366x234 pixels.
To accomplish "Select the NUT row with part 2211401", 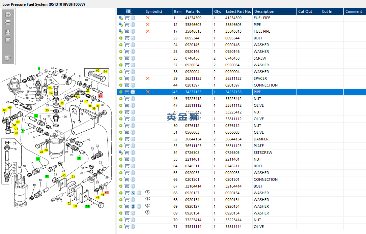I will tap(241, 159).
